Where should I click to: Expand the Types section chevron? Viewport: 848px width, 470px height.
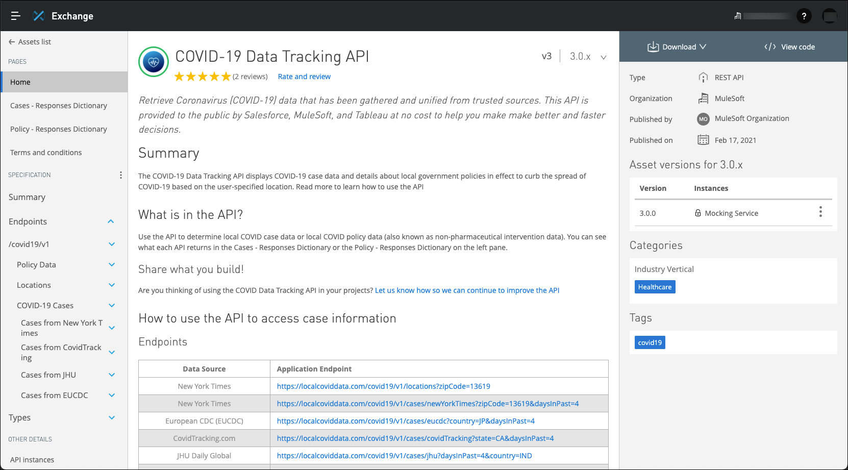coord(112,418)
